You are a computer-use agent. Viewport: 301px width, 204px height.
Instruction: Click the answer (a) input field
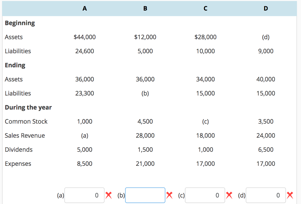click(84, 195)
